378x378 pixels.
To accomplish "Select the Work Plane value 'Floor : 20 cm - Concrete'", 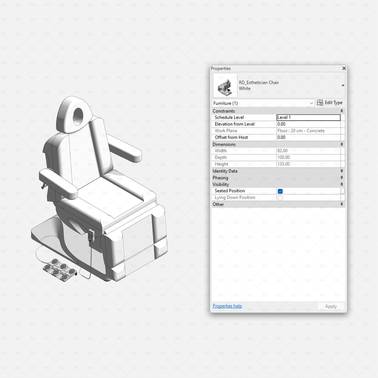I will click(x=301, y=131).
